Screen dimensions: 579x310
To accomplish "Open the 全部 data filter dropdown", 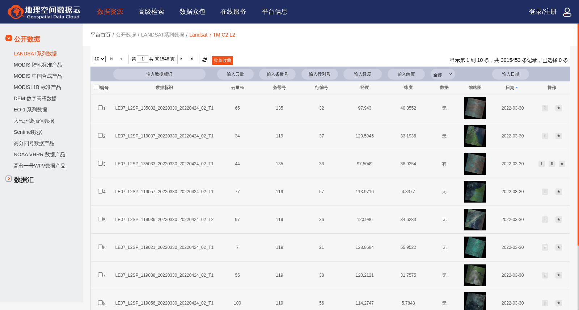I will coord(443,75).
